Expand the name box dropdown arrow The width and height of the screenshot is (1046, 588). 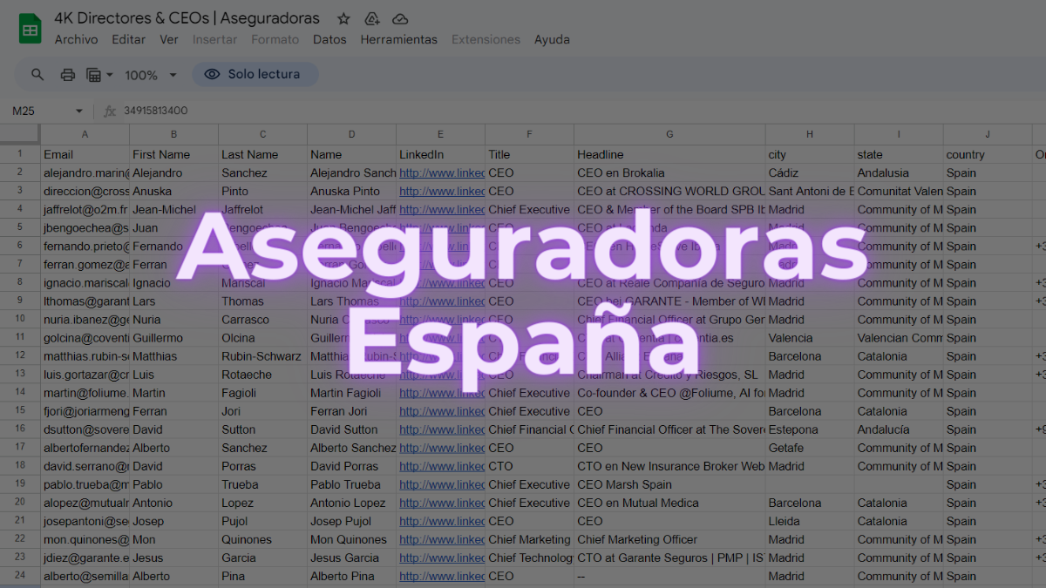[79, 112]
